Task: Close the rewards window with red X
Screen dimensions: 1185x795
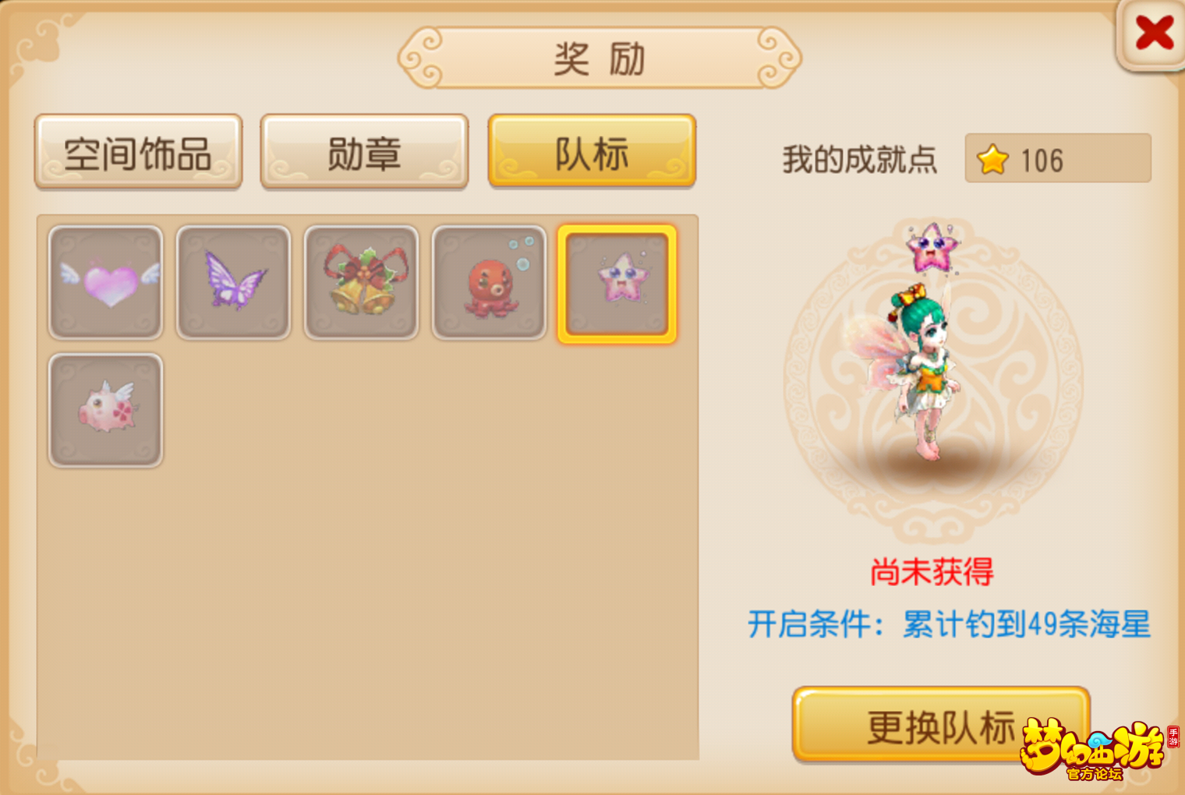Action: (x=1152, y=35)
